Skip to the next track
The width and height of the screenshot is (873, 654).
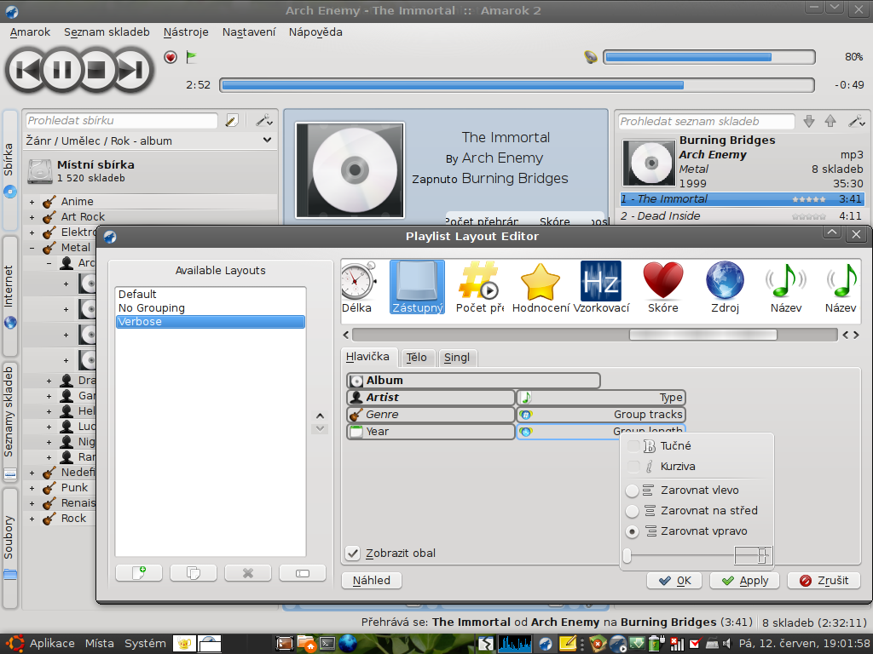132,70
